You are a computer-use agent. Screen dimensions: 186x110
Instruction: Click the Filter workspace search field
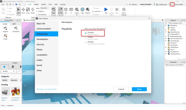tap(176, 23)
